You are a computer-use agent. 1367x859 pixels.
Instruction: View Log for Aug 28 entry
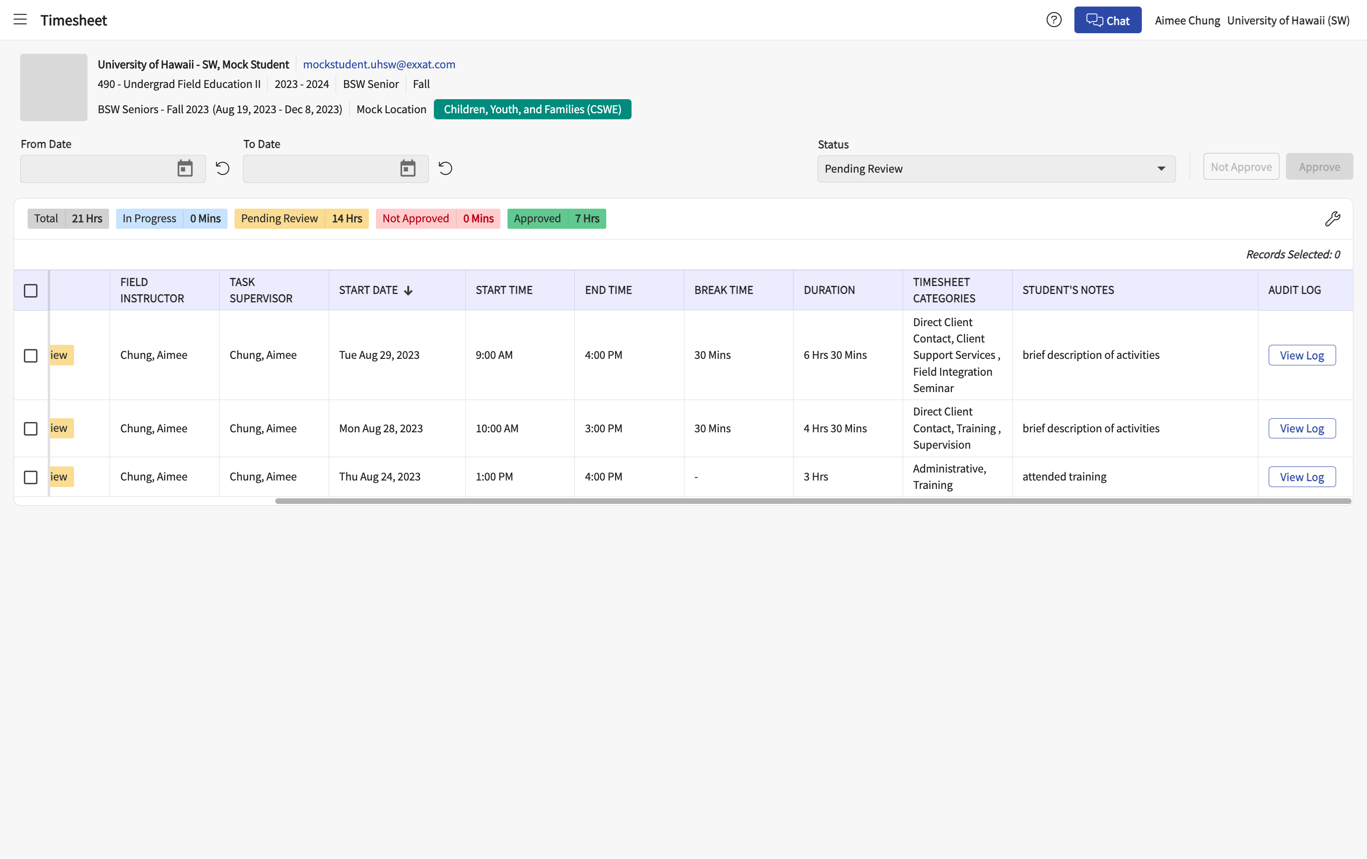pos(1302,429)
